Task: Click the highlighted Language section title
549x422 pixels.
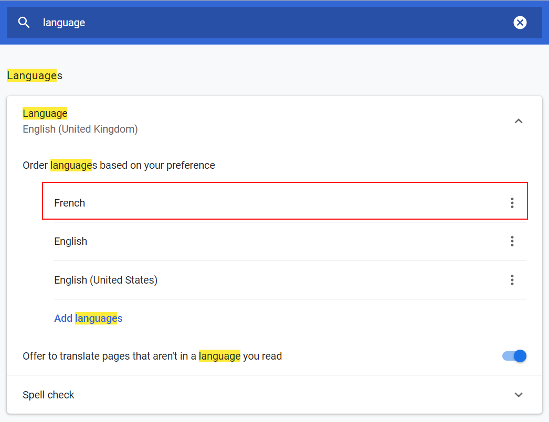Action: [45, 113]
